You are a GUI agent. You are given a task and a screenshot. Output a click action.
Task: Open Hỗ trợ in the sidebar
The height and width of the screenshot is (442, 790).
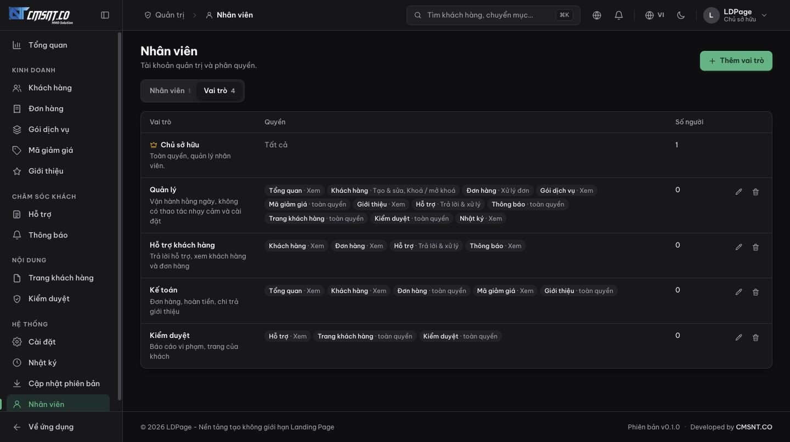pos(58,214)
